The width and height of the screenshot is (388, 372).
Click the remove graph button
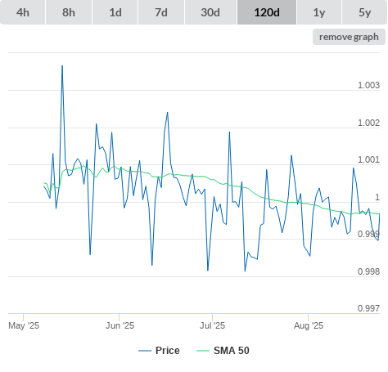tap(349, 37)
